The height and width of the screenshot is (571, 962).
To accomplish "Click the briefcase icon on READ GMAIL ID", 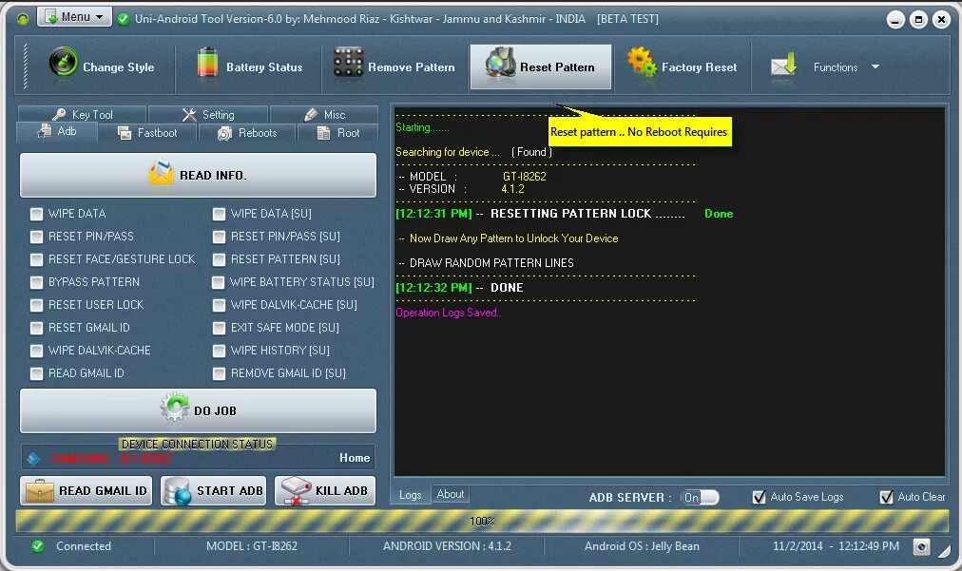I will tap(40, 490).
